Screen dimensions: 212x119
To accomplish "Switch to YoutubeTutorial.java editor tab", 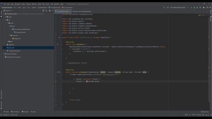I will click(x=63, y=12).
